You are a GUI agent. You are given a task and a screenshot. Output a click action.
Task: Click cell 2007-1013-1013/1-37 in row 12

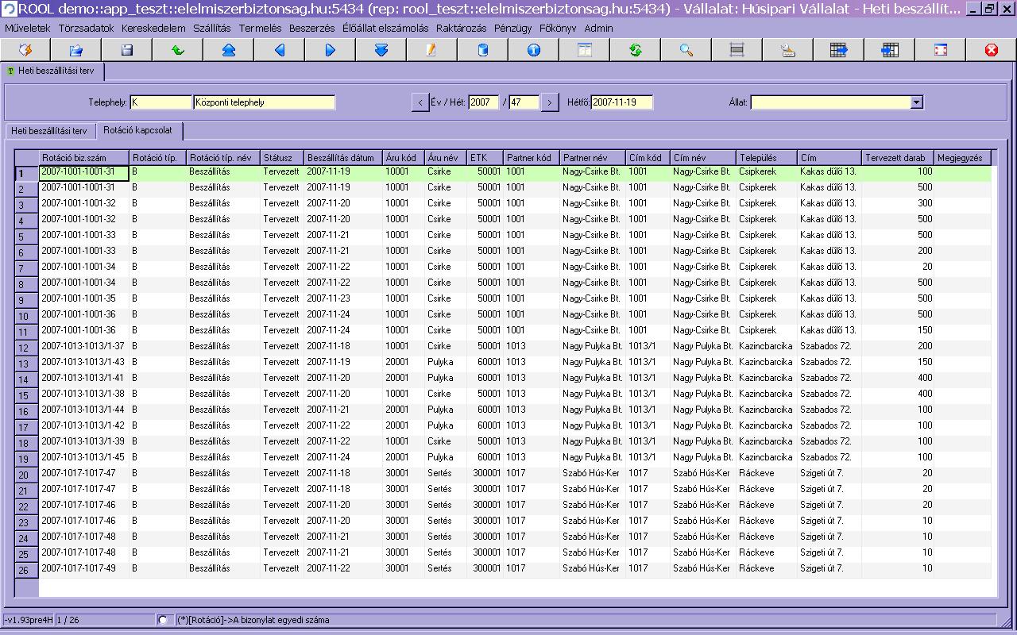click(x=84, y=346)
